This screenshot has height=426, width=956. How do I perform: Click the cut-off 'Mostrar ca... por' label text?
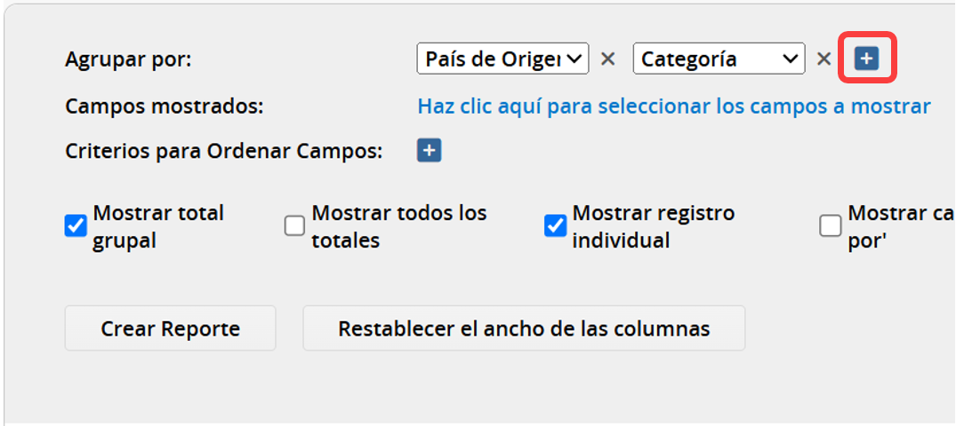pyautogui.click(x=901, y=227)
